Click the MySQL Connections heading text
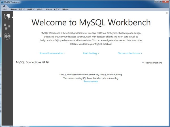 click(x=29, y=62)
